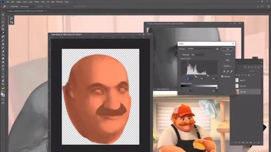Select the Zoom tool

tap(3, 84)
